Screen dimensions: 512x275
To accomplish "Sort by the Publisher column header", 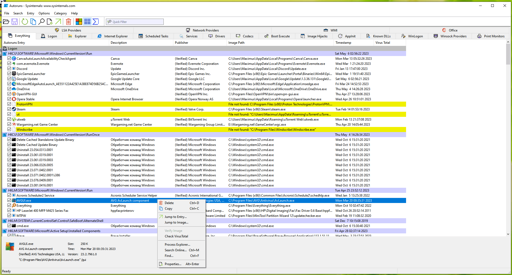I will [x=200, y=43].
